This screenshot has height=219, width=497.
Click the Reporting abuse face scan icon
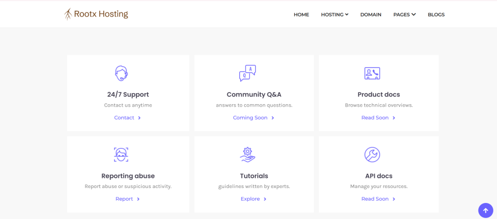click(121, 155)
